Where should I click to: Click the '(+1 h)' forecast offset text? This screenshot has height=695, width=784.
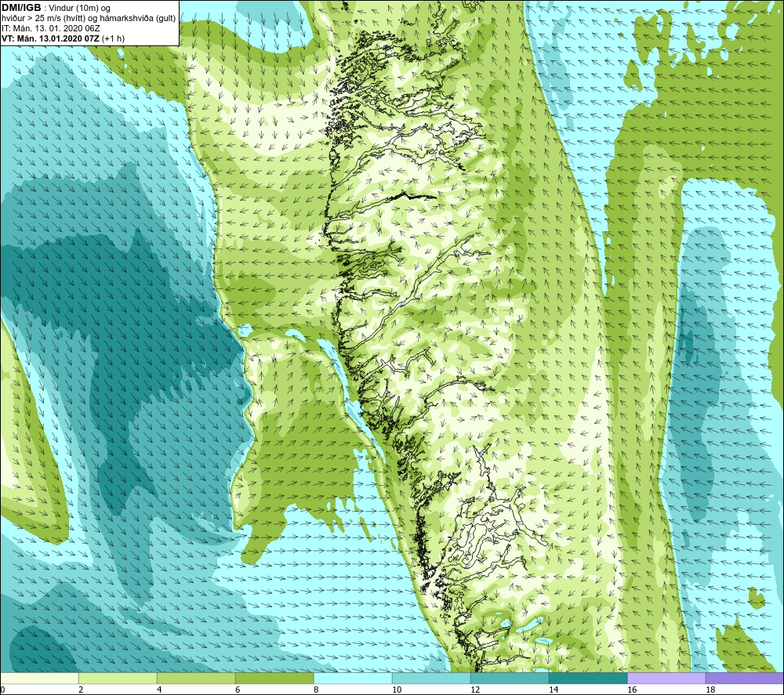tap(114, 38)
